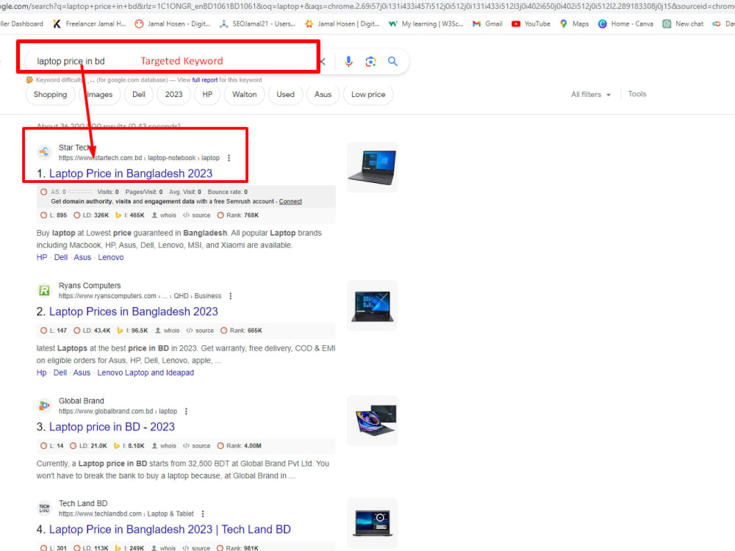Viewport: 735px width, 551px height.
Task: Select the HP filter chip
Action: coord(207,95)
